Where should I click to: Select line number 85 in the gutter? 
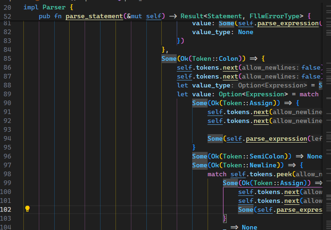coord(7,58)
